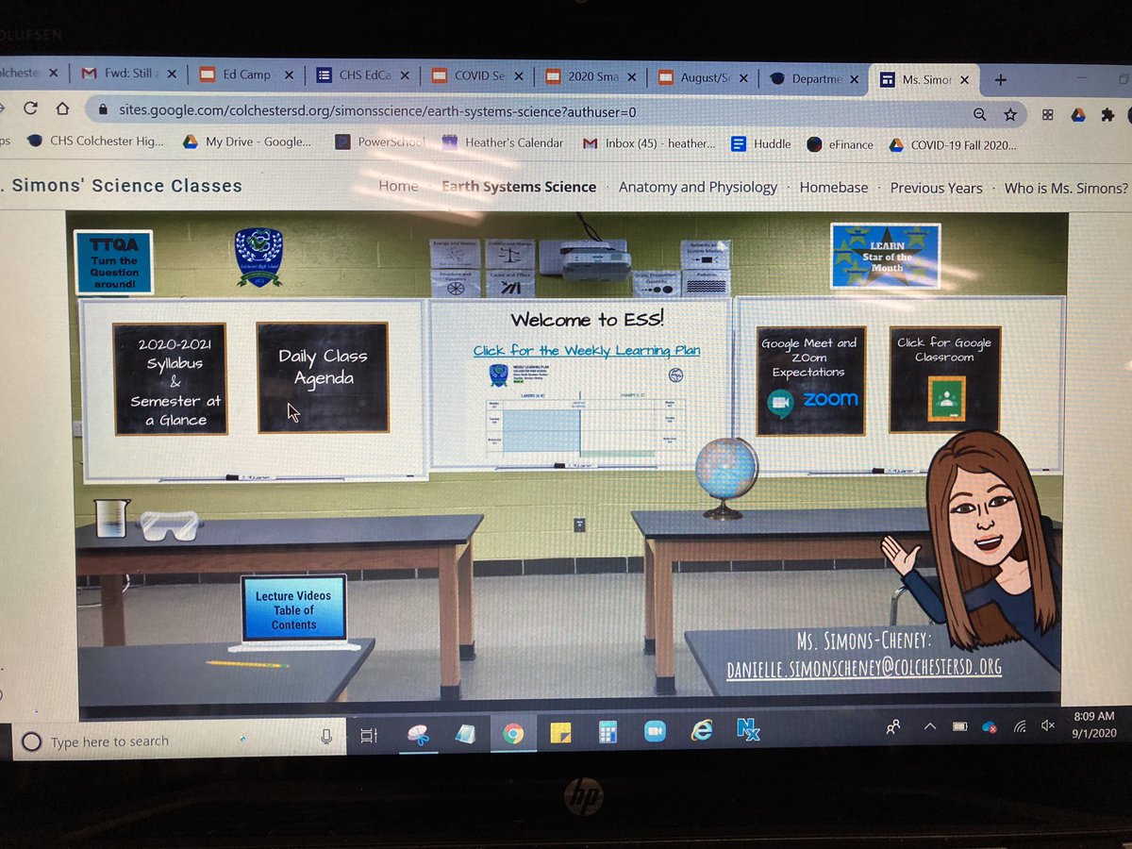Click the Colchester school crest logo
The image size is (1132, 849).
pos(258,258)
